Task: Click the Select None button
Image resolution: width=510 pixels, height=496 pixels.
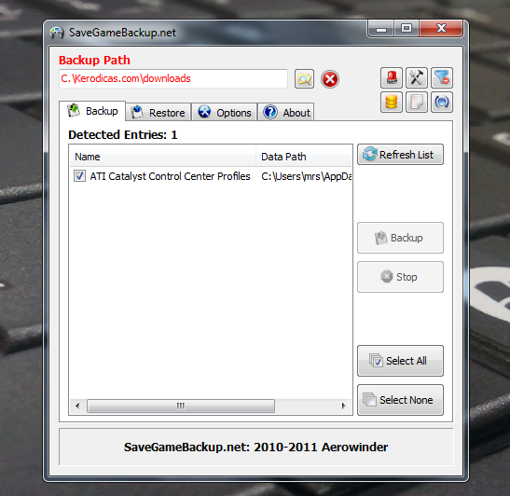Action: [x=400, y=400]
